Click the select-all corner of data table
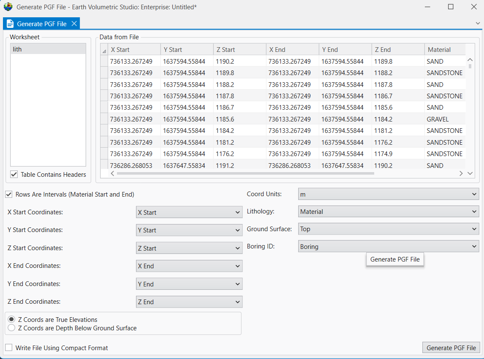This screenshot has height=359, width=484. (104, 50)
